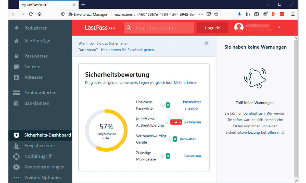This screenshot has height=183, width=306.
Task: Show info for Unsichere Passwörter
Action: pos(162,105)
